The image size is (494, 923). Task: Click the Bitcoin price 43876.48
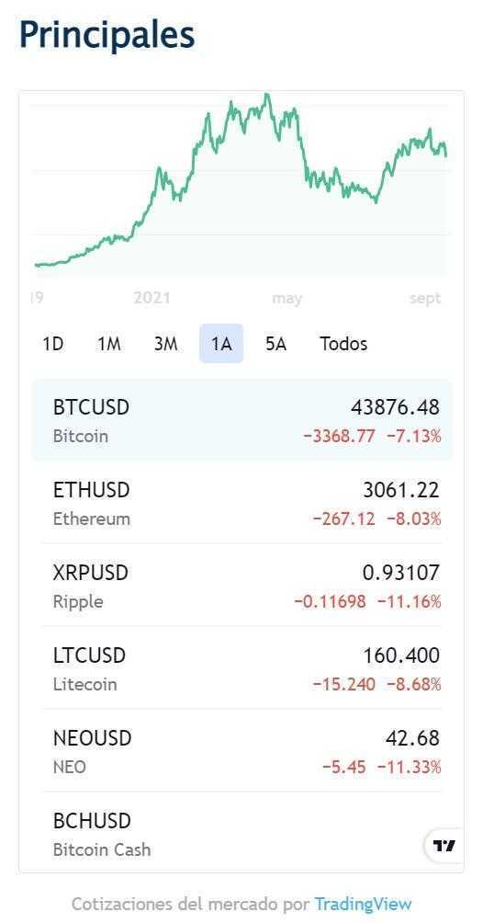(395, 406)
